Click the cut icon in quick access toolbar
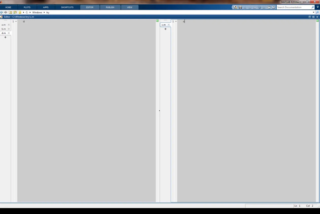320x214 pixels. pos(245,7)
